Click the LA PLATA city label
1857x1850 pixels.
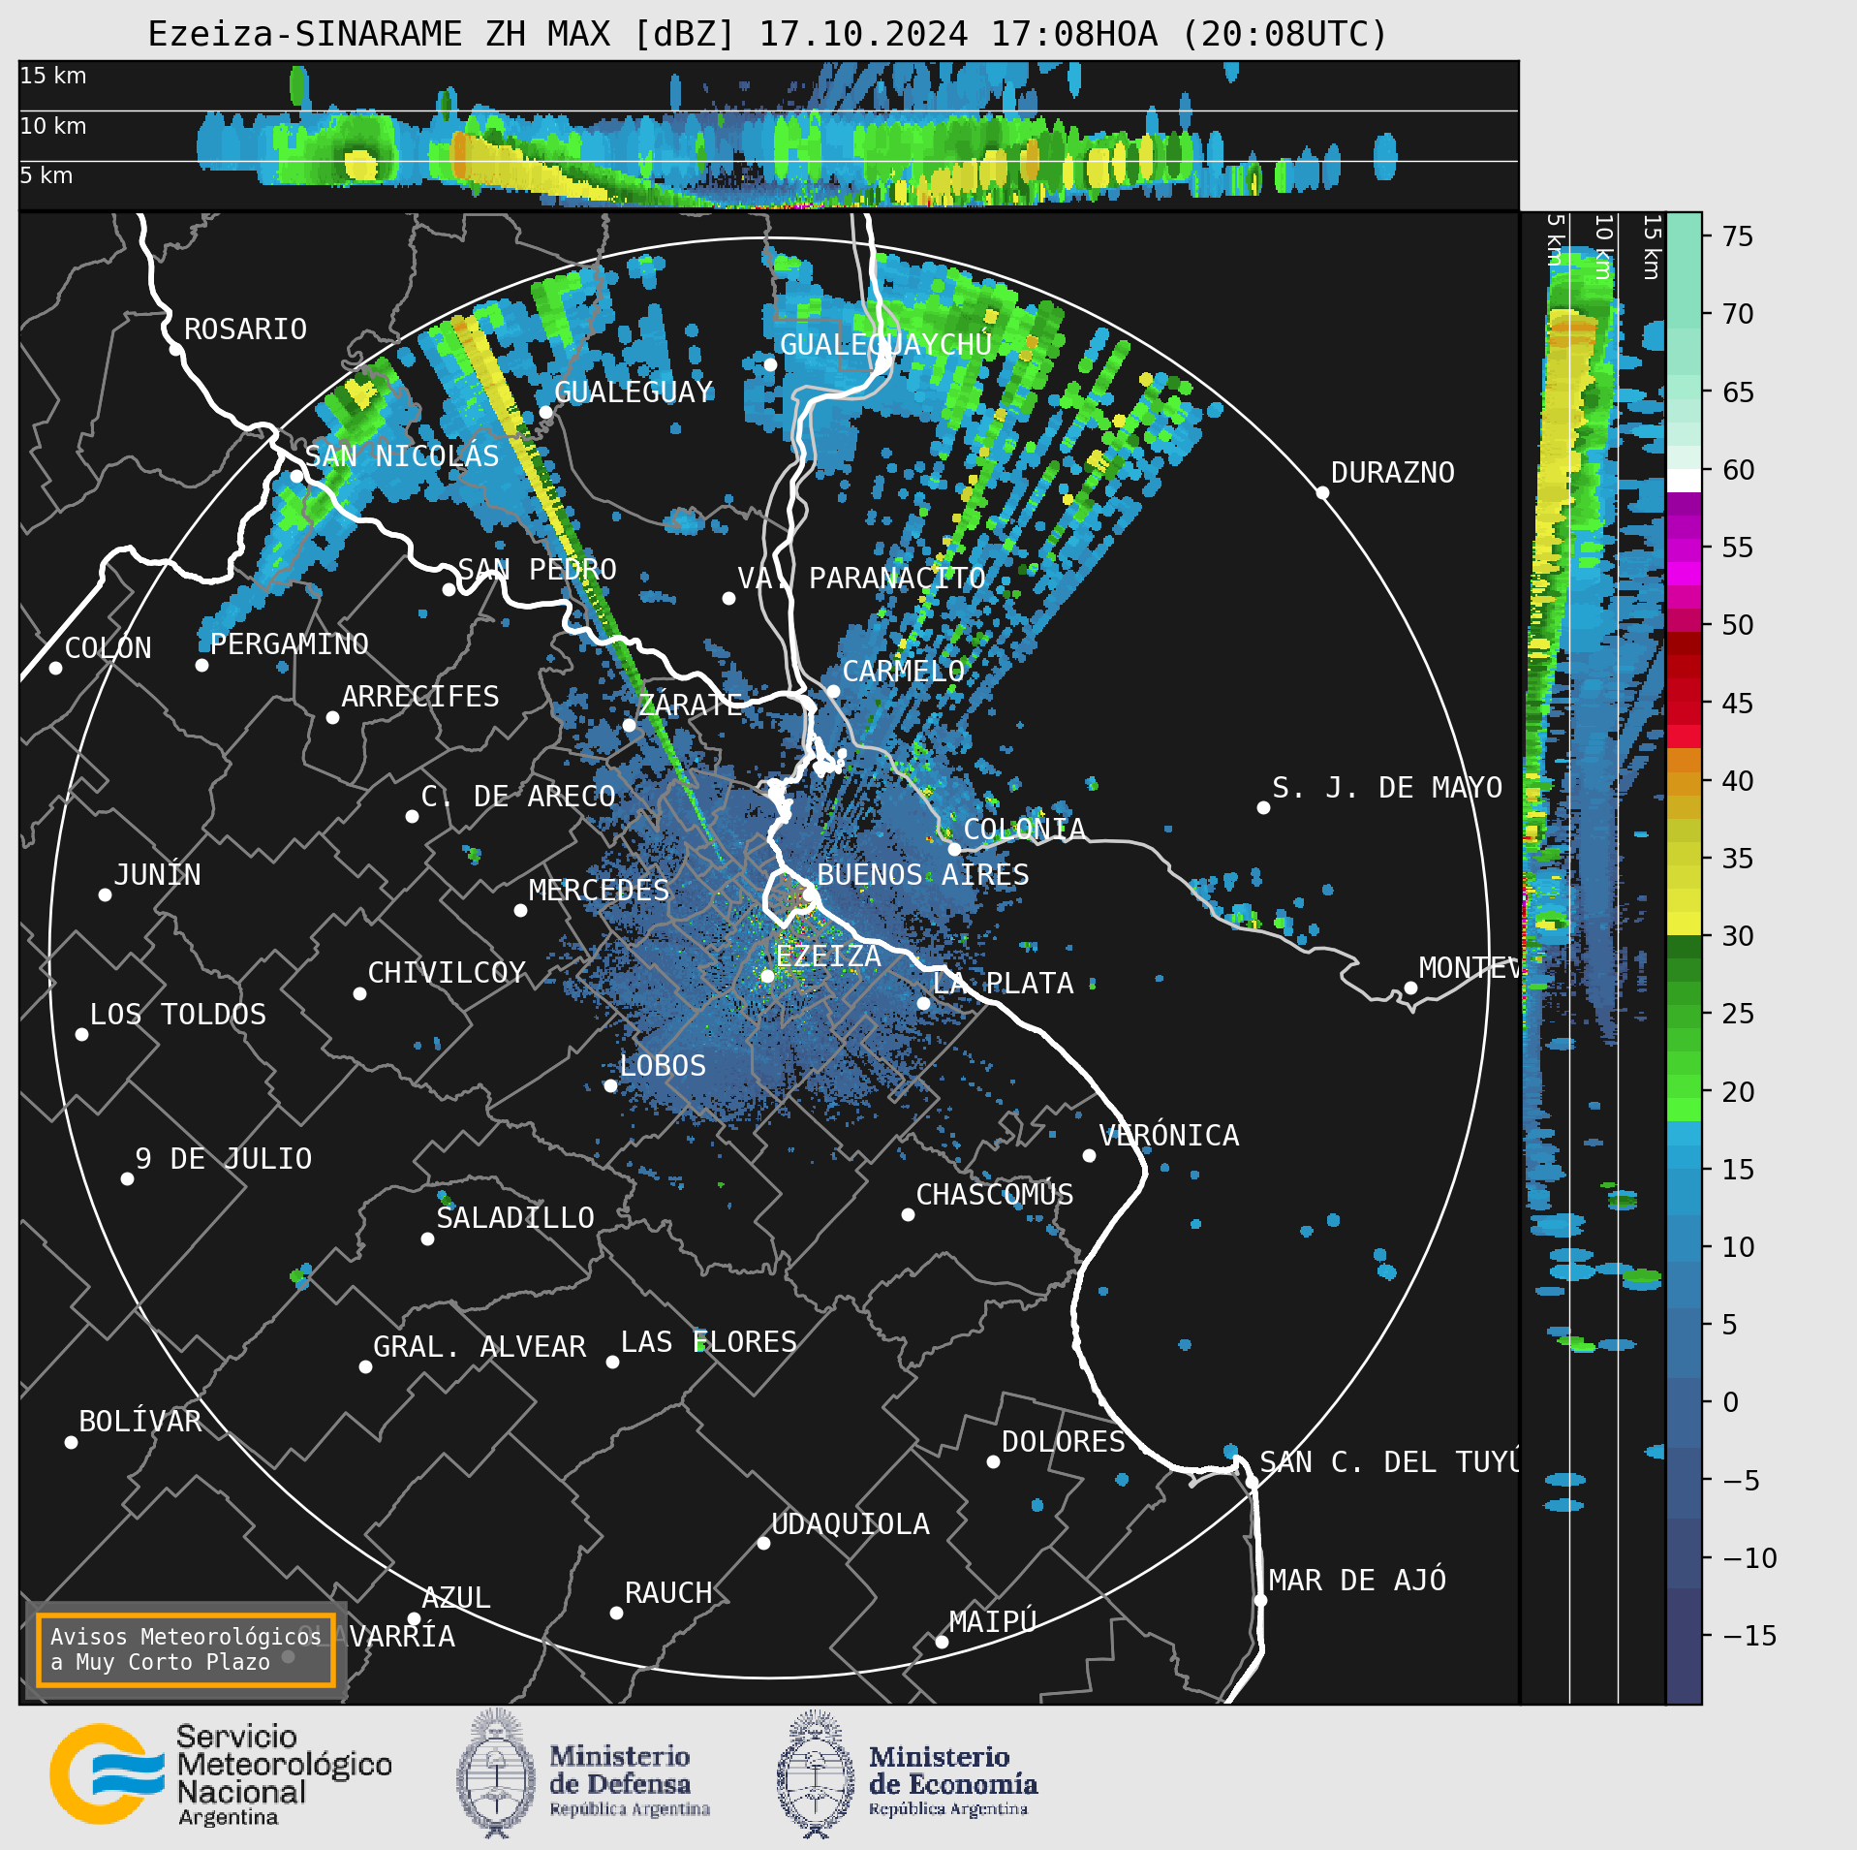[1003, 984]
